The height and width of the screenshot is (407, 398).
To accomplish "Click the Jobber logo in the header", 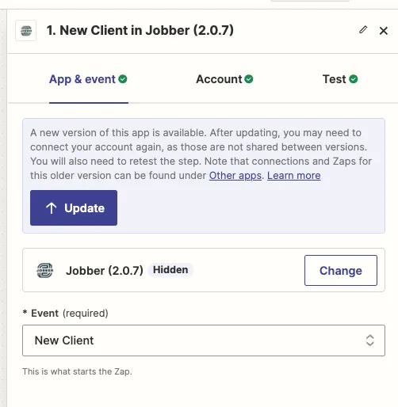I will click(x=26, y=31).
